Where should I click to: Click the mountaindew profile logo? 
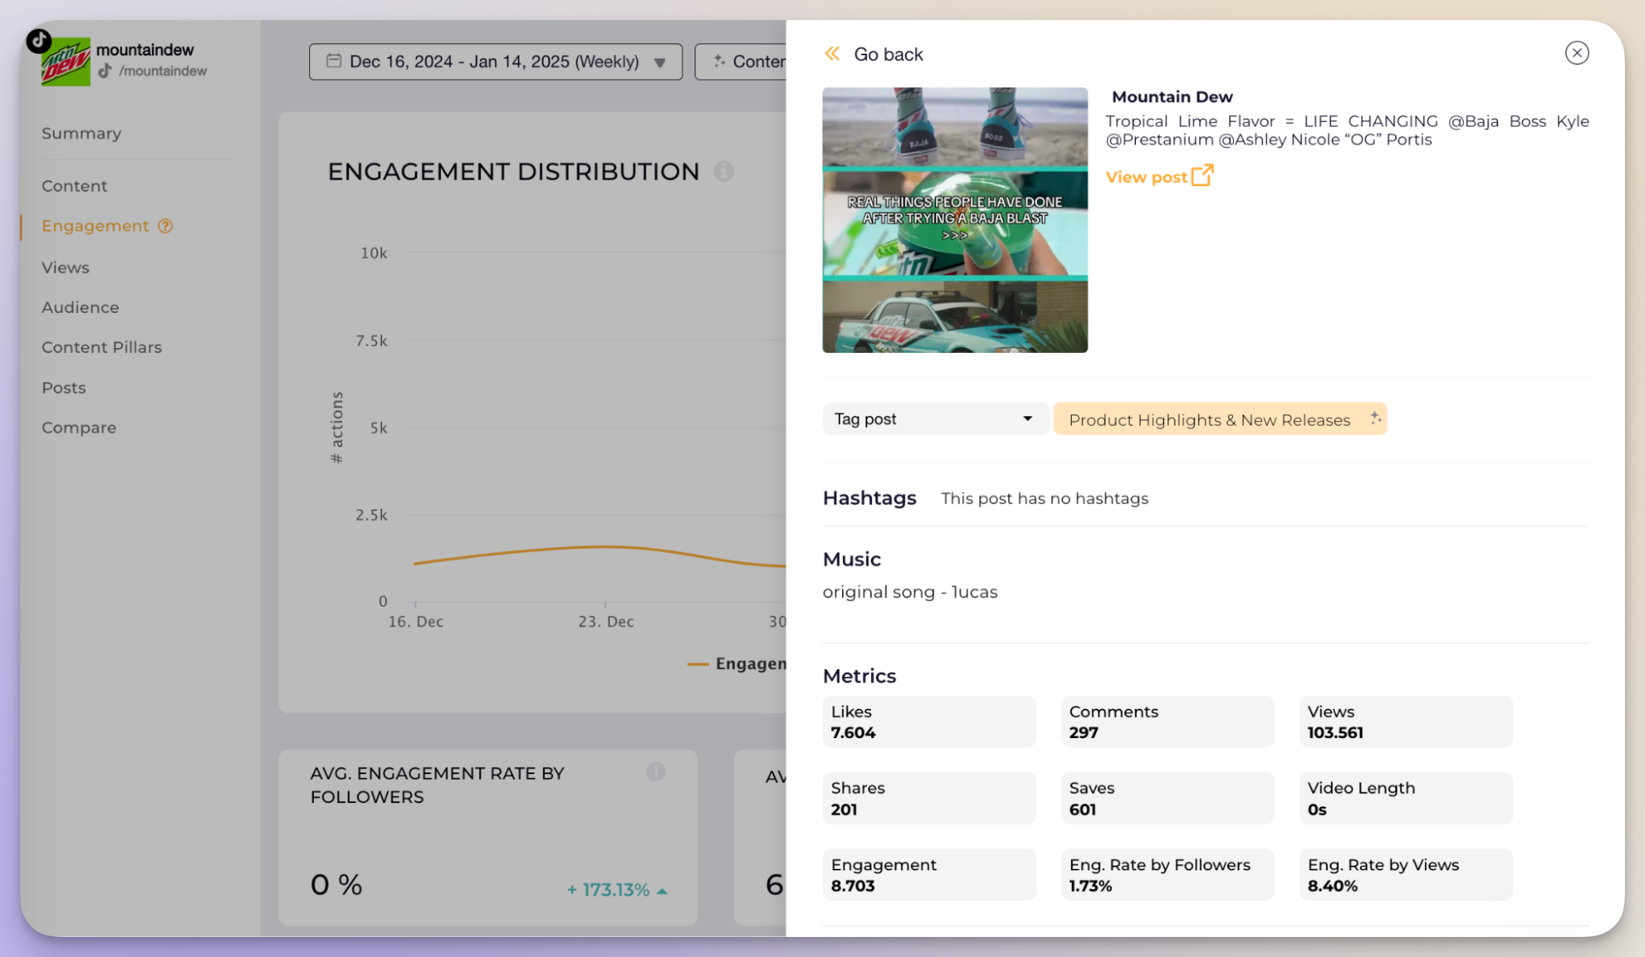(65, 62)
